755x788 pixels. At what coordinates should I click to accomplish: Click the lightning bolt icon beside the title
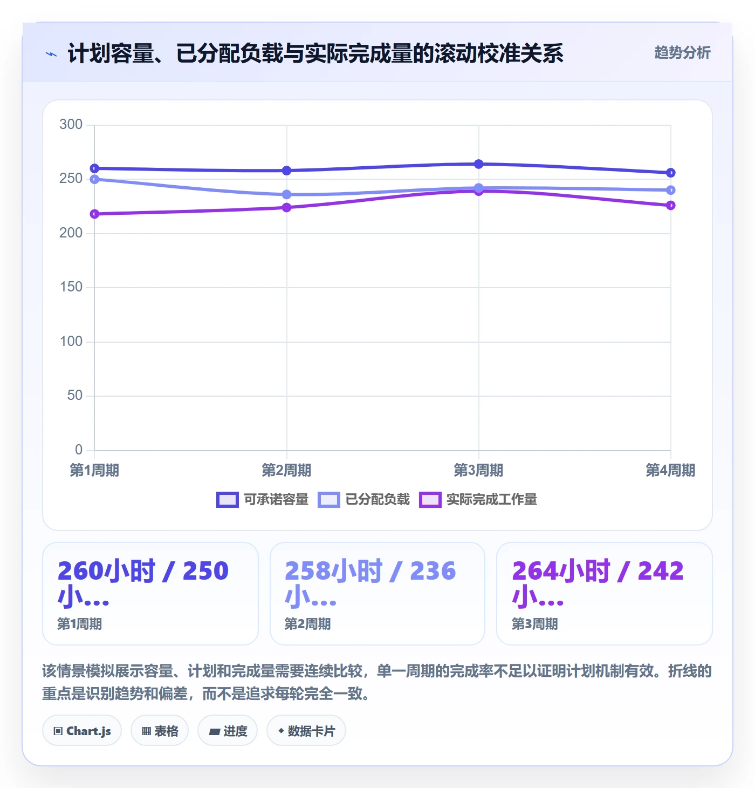(x=51, y=54)
